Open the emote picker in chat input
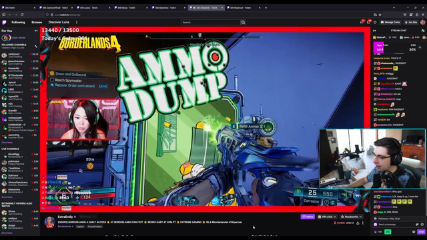The image size is (427, 240). click(x=422, y=225)
